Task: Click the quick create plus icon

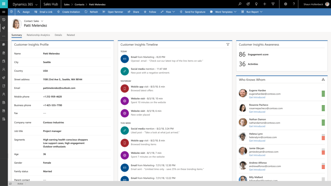Action: 264,4
